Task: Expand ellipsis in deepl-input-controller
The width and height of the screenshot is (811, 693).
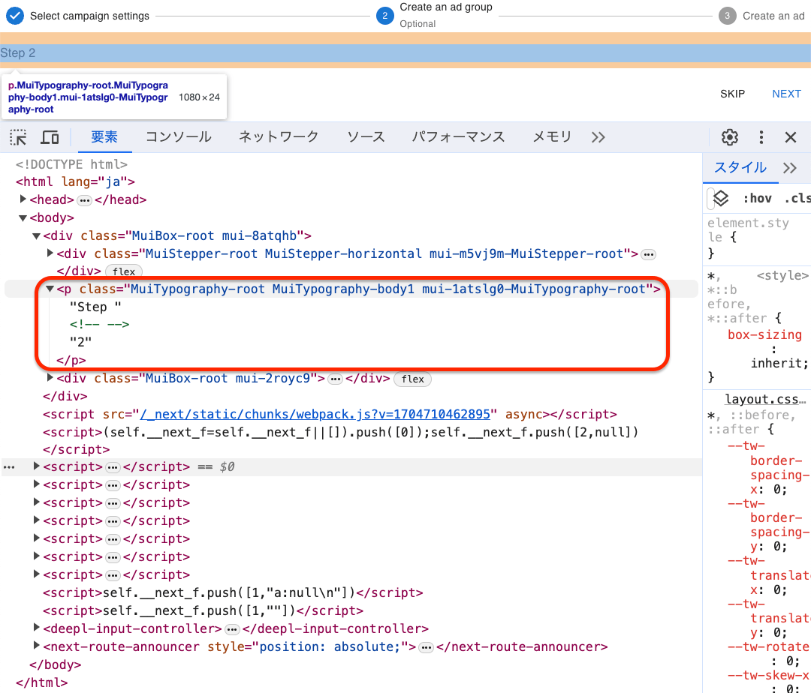Action: [x=232, y=629]
